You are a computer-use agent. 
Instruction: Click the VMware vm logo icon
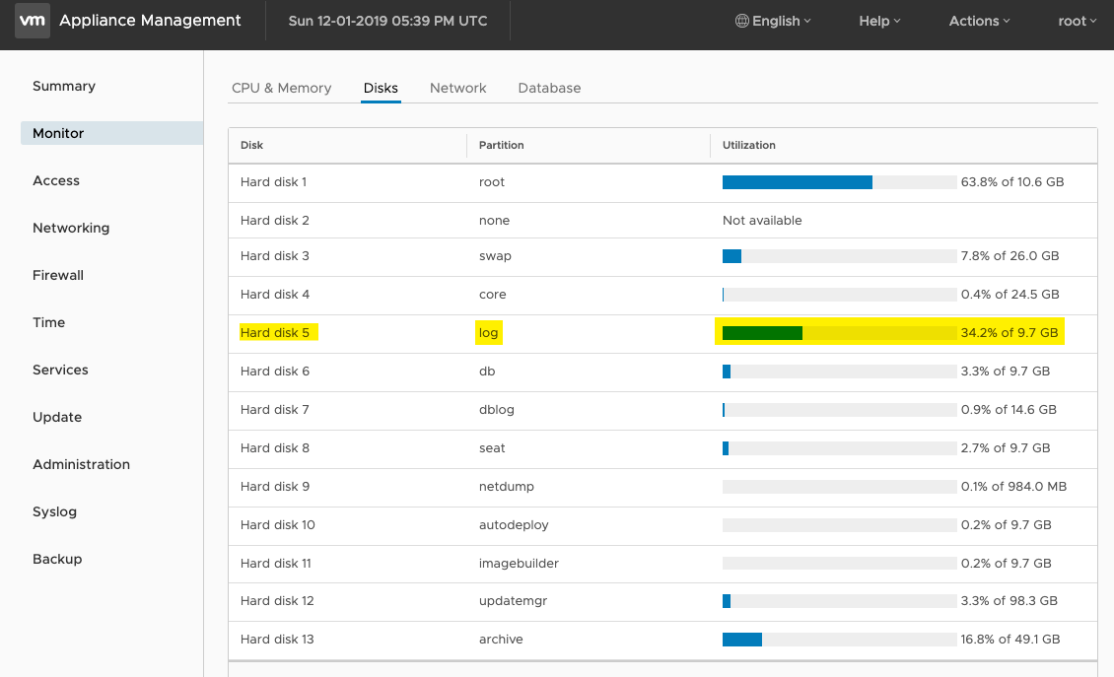click(32, 21)
